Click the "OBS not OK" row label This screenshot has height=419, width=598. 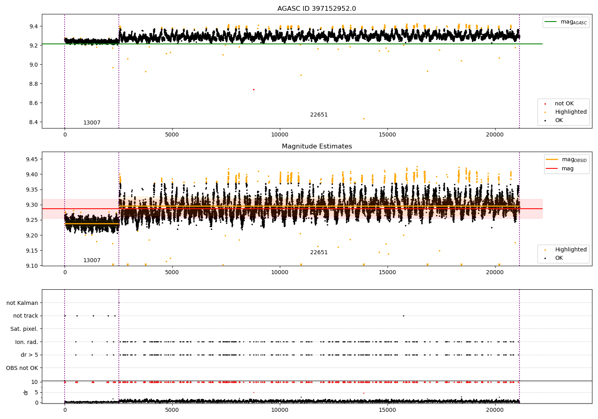[22, 368]
